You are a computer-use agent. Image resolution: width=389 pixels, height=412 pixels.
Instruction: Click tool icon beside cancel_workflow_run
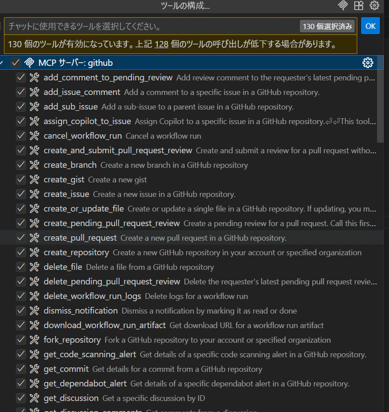click(x=34, y=136)
